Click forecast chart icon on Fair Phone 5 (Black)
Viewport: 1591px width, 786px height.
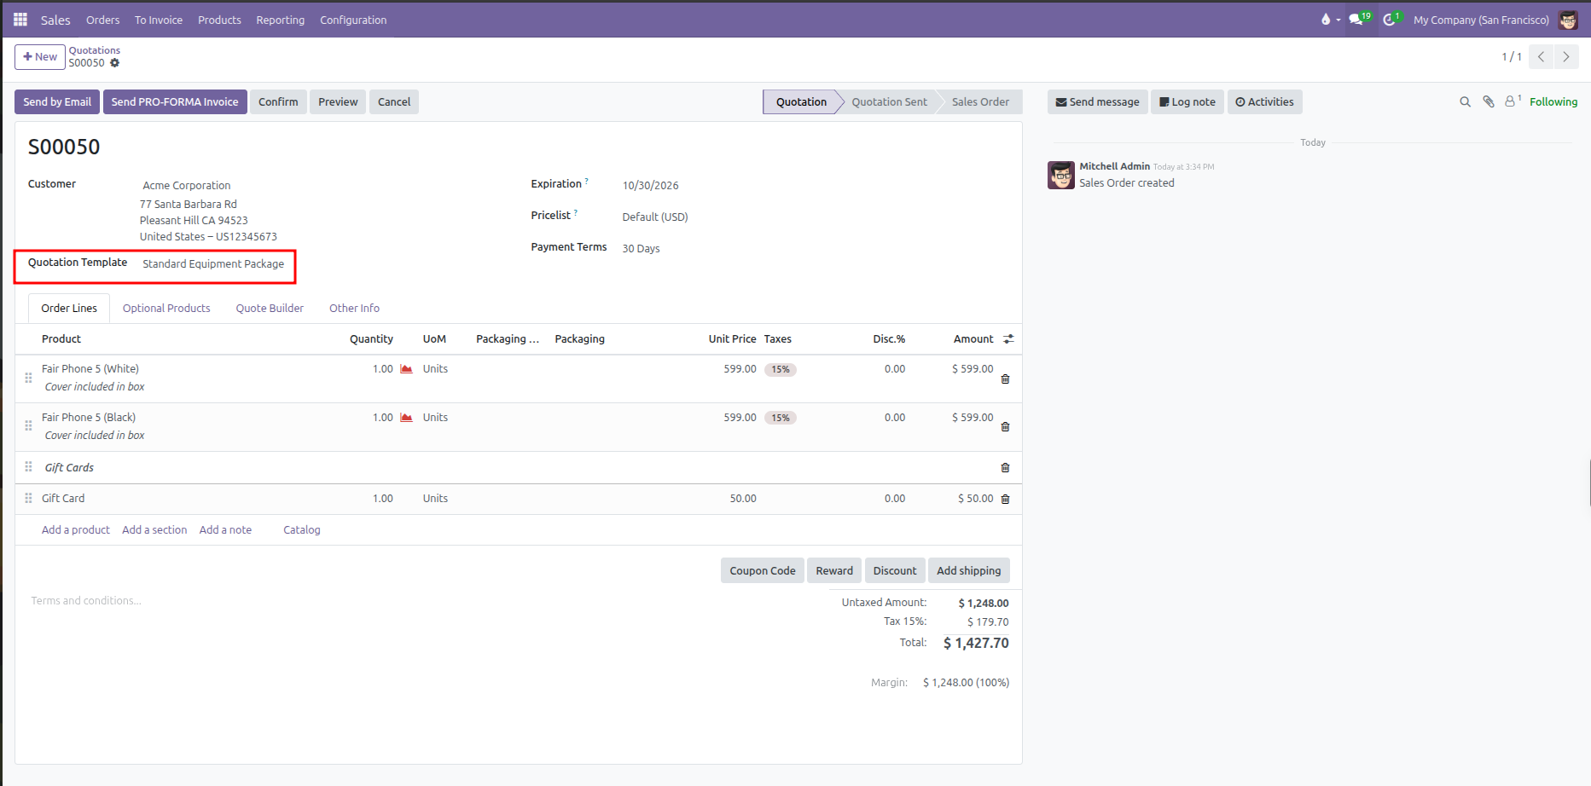407,418
